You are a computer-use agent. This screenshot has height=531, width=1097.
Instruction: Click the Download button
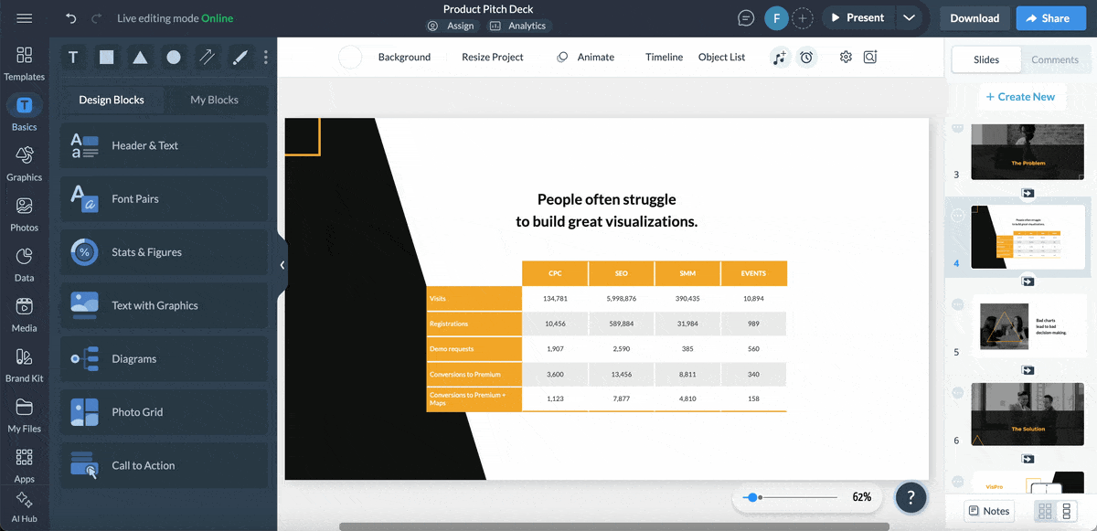975,18
